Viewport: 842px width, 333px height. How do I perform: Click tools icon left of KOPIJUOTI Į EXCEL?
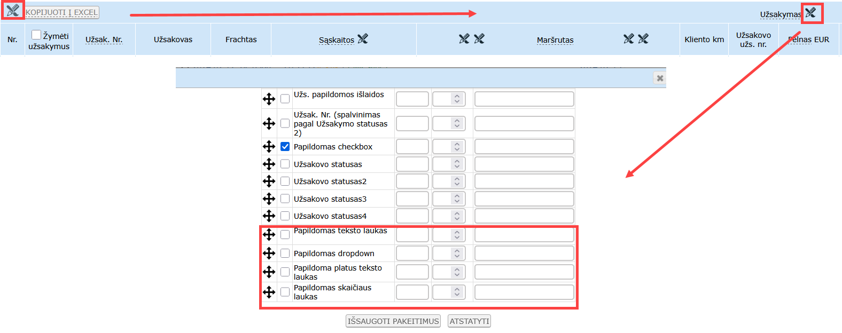point(13,10)
